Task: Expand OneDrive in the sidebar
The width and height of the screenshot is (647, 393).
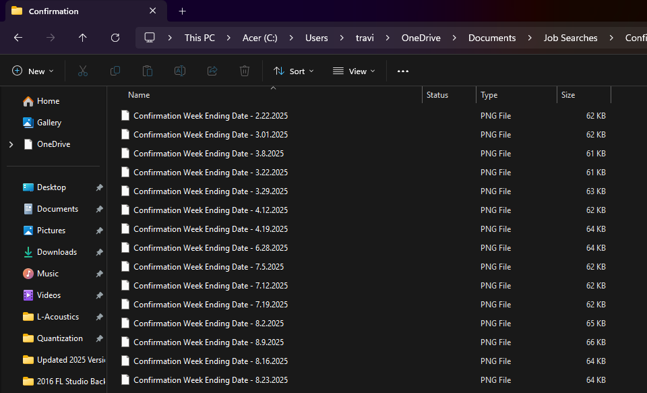Action: [x=9, y=144]
